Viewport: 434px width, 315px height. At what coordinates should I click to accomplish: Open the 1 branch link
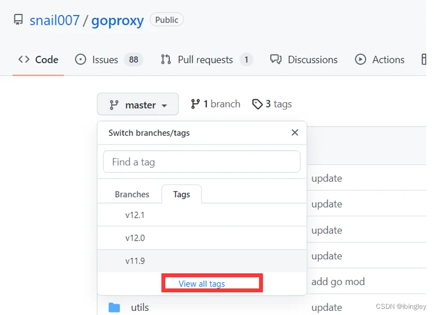(x=215, y=104)
